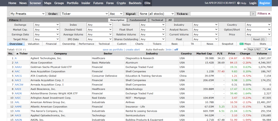Click the Login link

point(253,3)
